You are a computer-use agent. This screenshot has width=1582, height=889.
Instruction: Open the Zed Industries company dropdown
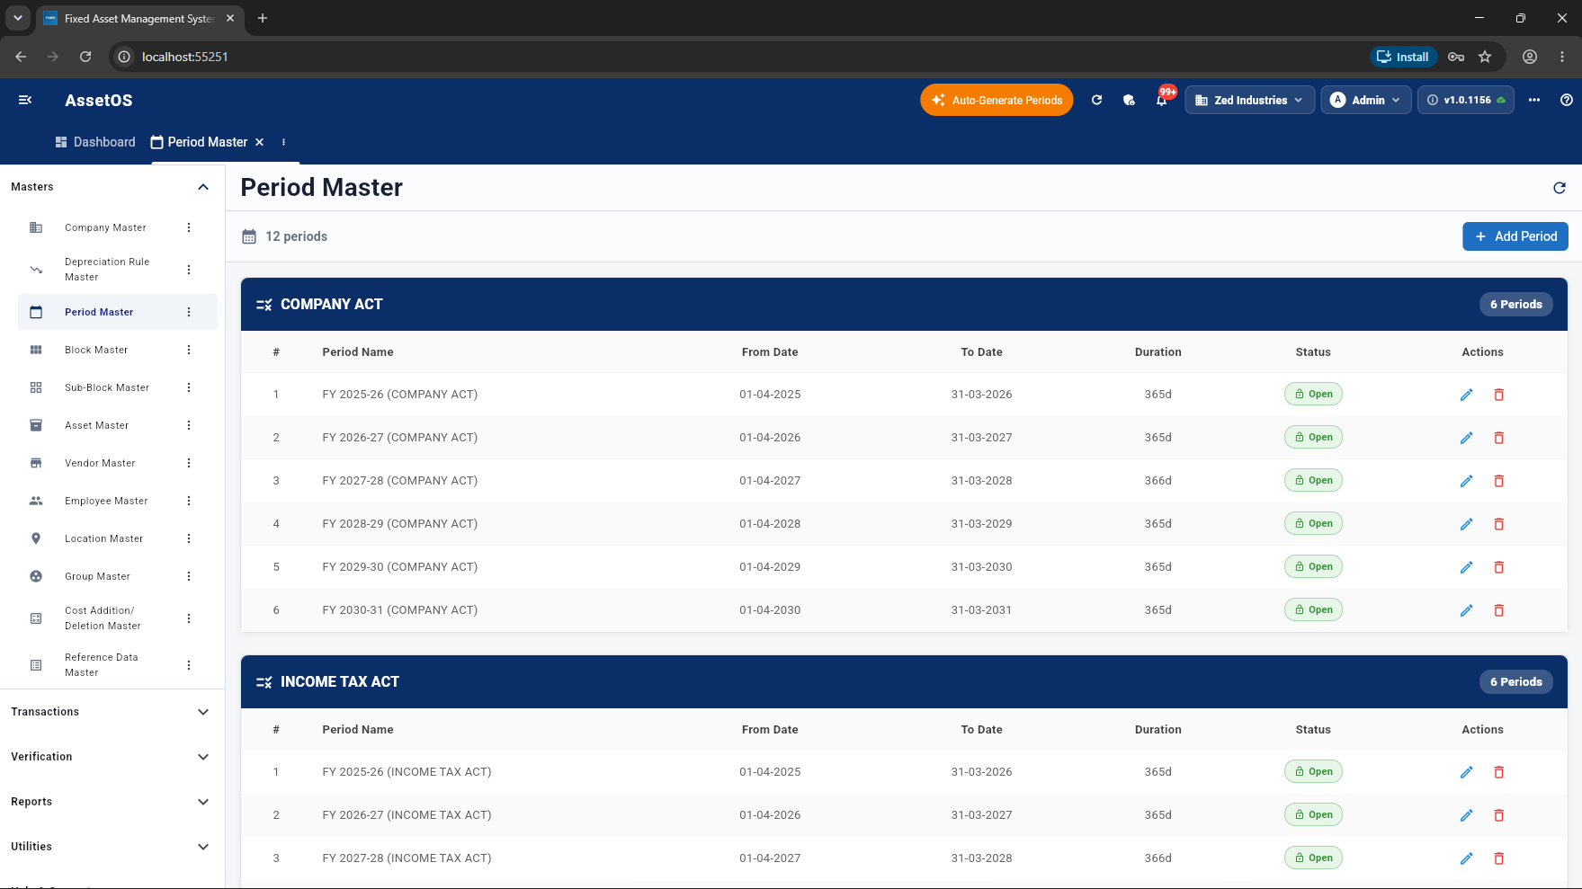coord(1249,100)
